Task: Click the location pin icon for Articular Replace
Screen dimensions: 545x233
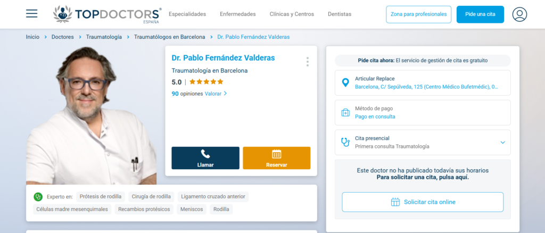Action: pos(345,82)
